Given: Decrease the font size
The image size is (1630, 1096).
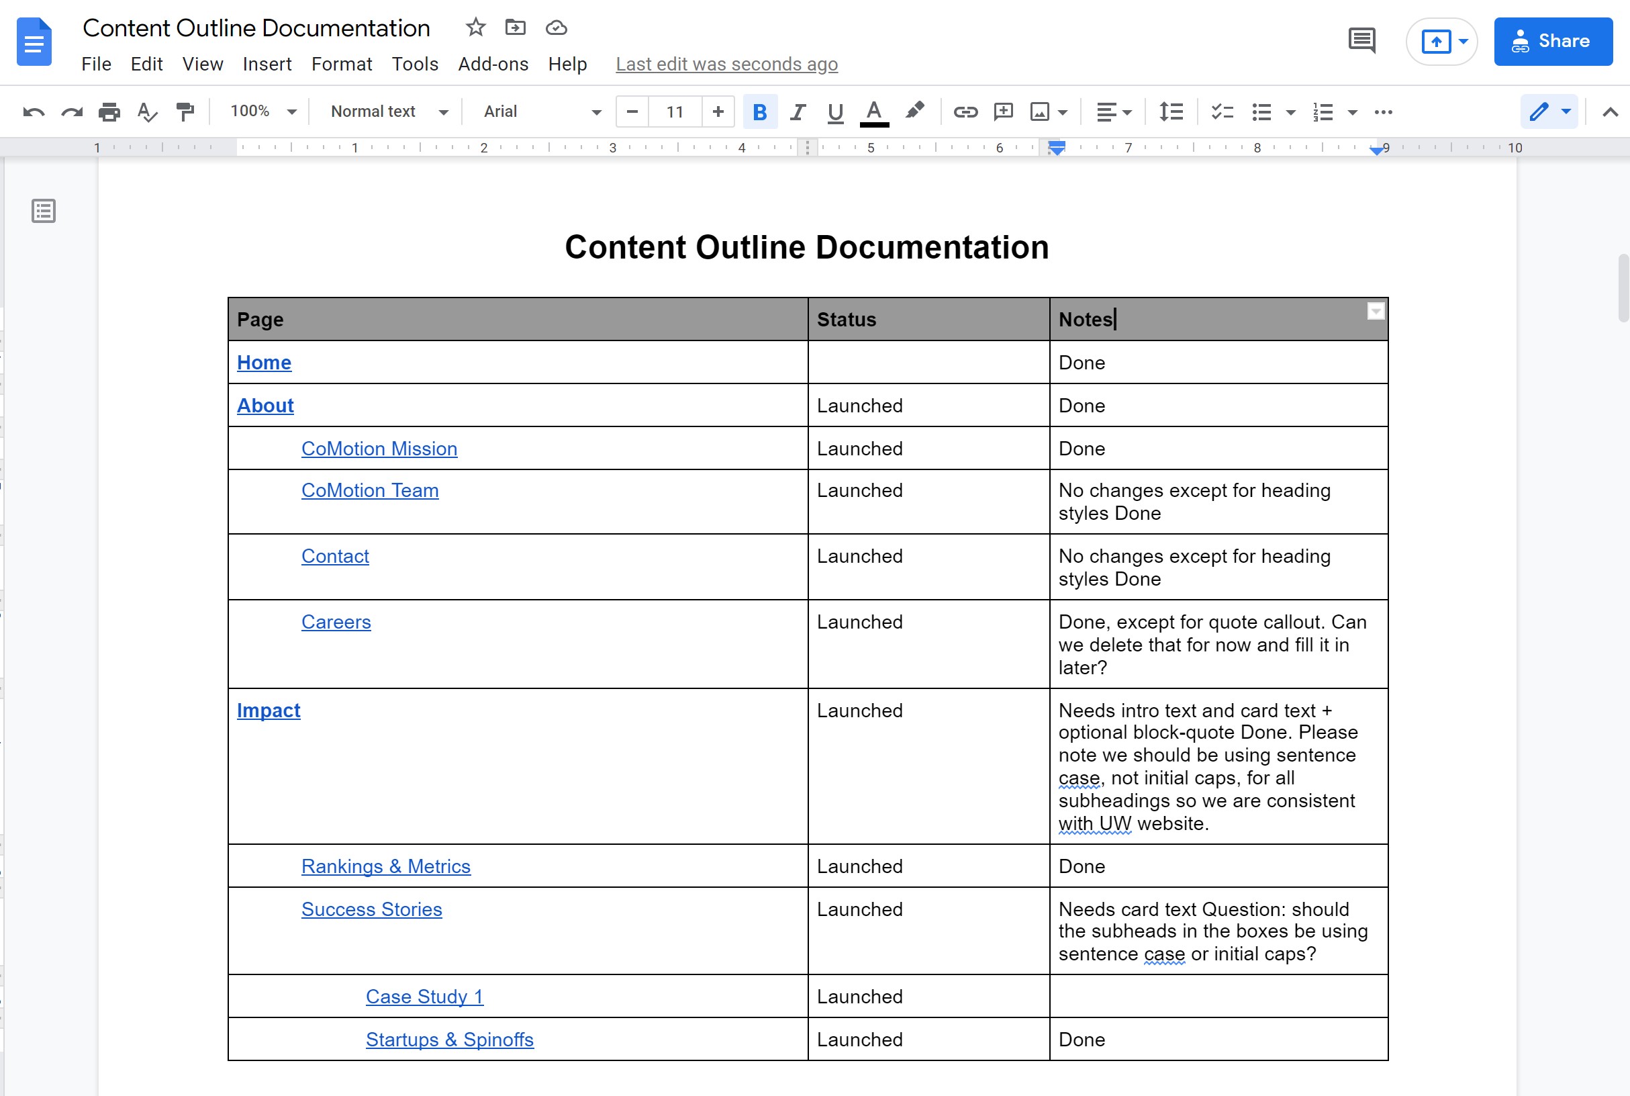Looking at the screenshot, I should [632, 112].
